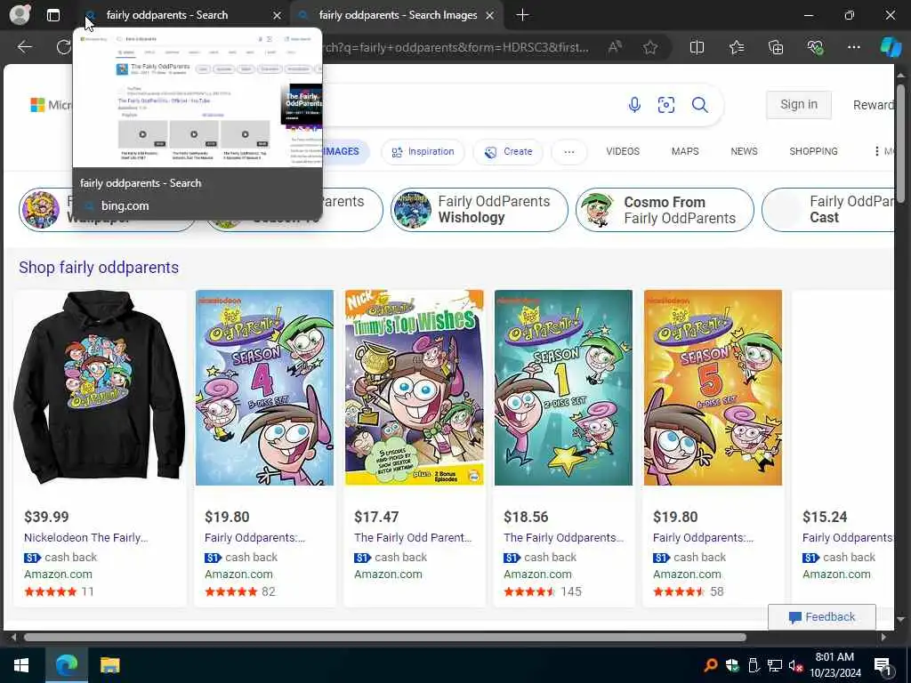Open Shop fairly oddparents heading link
911x683 pixels.
click(99, 267)
